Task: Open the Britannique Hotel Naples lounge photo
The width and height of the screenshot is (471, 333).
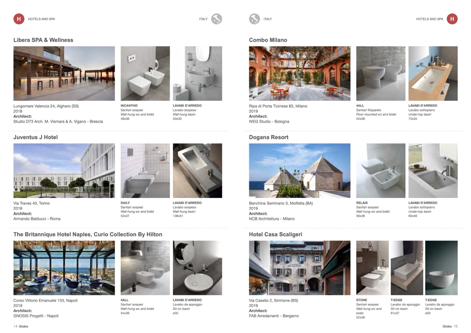Action: [64, 268]
